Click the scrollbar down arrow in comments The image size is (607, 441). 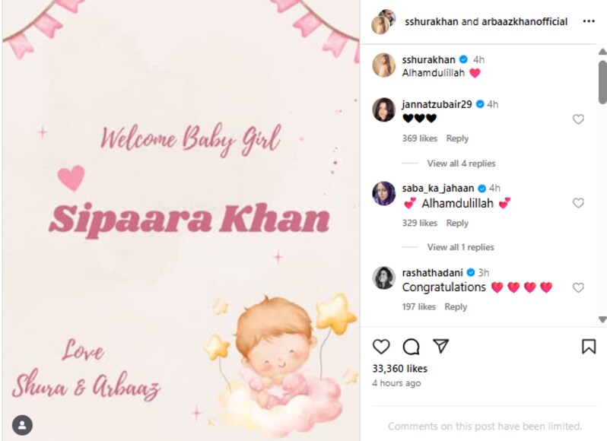pyautogui.click(x=602, y=319)
